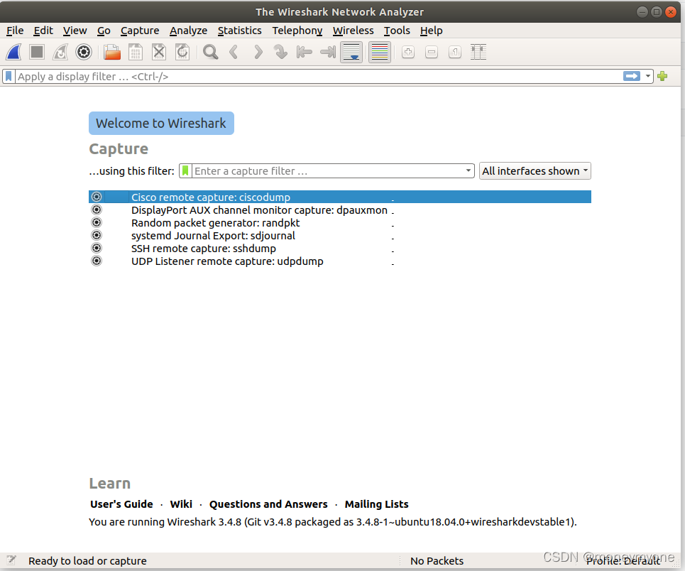Open gear settings for ciscodump interface

(x=97, y=197)
